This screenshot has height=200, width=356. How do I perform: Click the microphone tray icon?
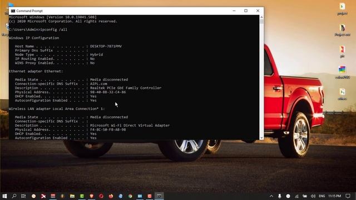(280, 196)
